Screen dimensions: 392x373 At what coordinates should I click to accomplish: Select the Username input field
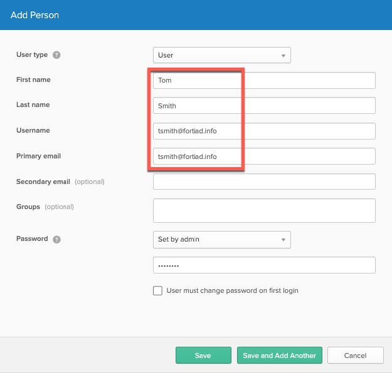pyautogui.click(x=263, y=131)
